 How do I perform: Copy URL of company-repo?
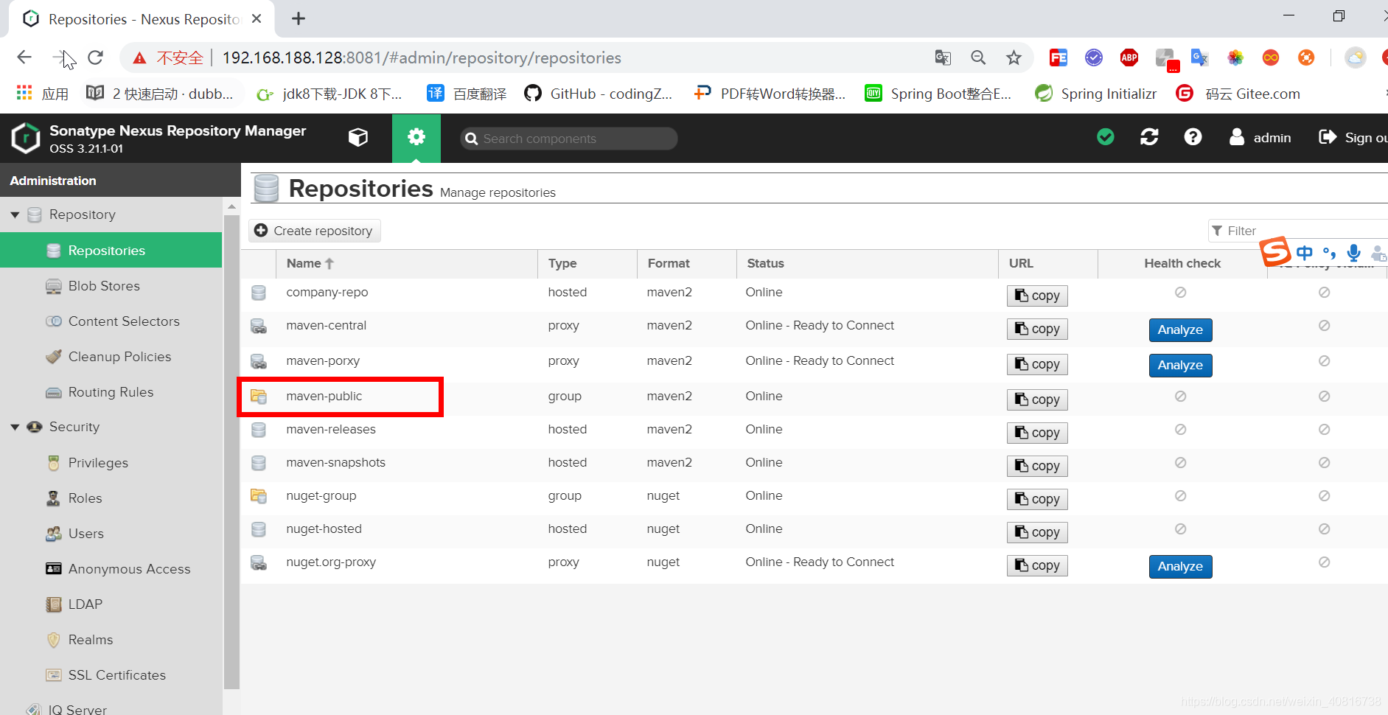tap(1037, 296)
